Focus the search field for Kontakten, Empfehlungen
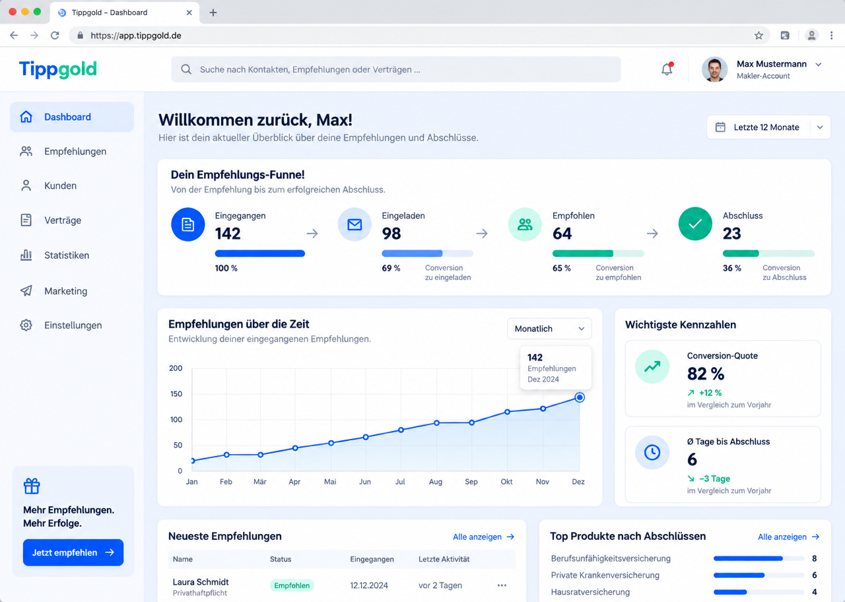 [x=396, y=69]
